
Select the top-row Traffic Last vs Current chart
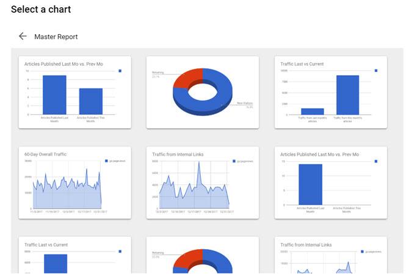(331, 92)
